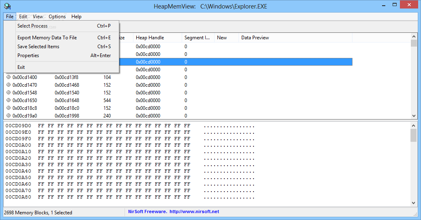Click the gray icon of row 0x00cd1470

9,85
